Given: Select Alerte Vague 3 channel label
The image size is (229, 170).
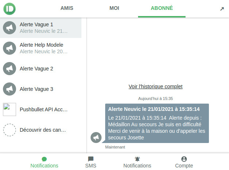Looking at the screenshot, I should click(x=37, y=89).
